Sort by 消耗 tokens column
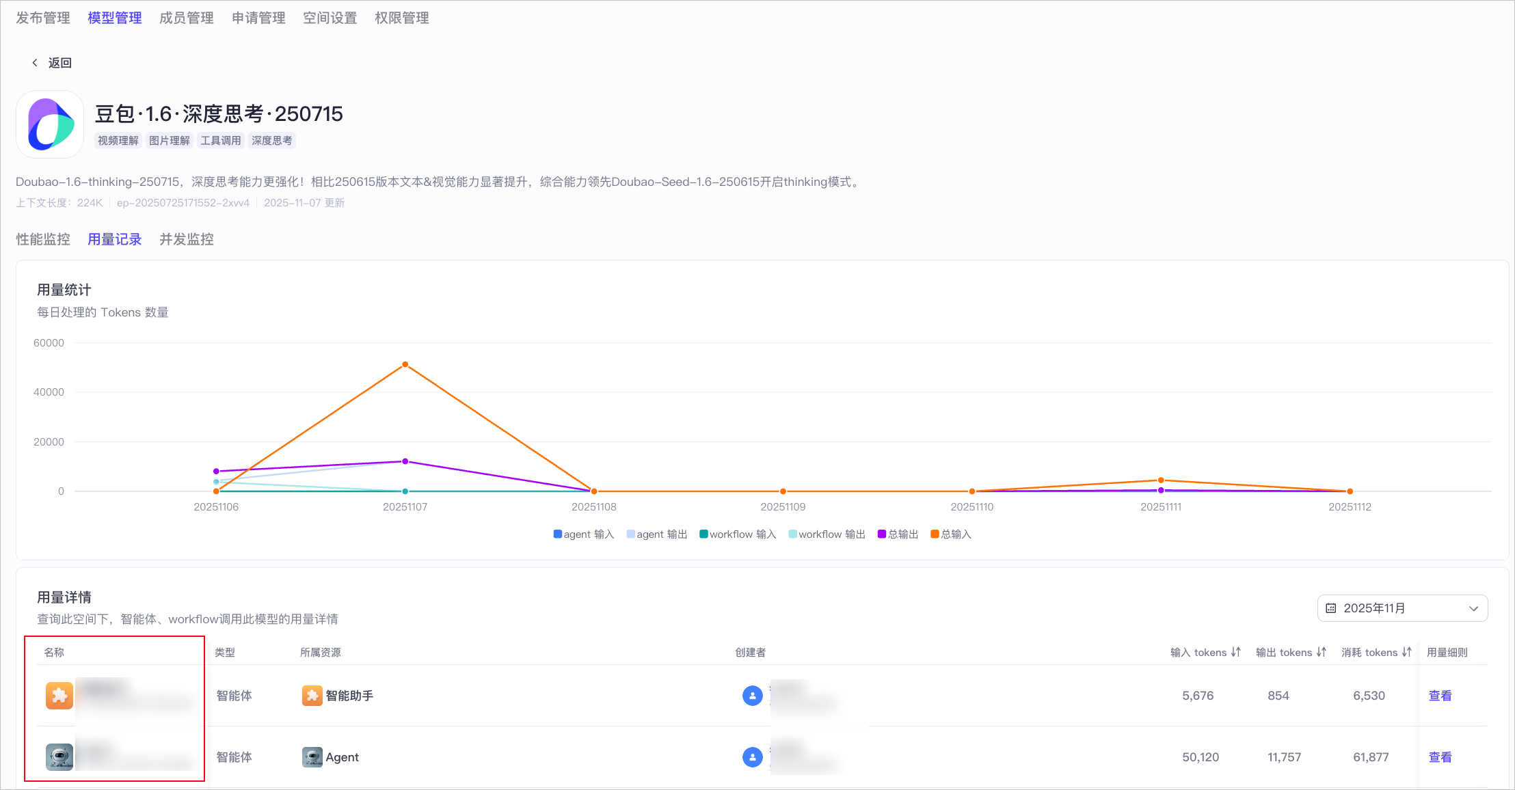 pyautogui.click(x=1406, y=653)
